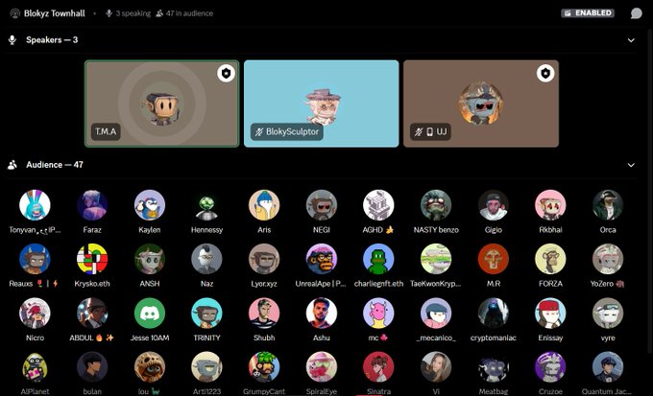Open TRINITY's audience avatar
This screenshot has width=653, height=396.
(x=206, y=314)
